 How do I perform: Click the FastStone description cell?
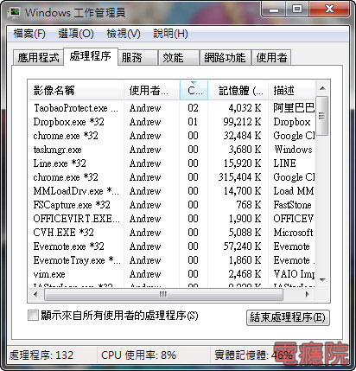point(293,205)
